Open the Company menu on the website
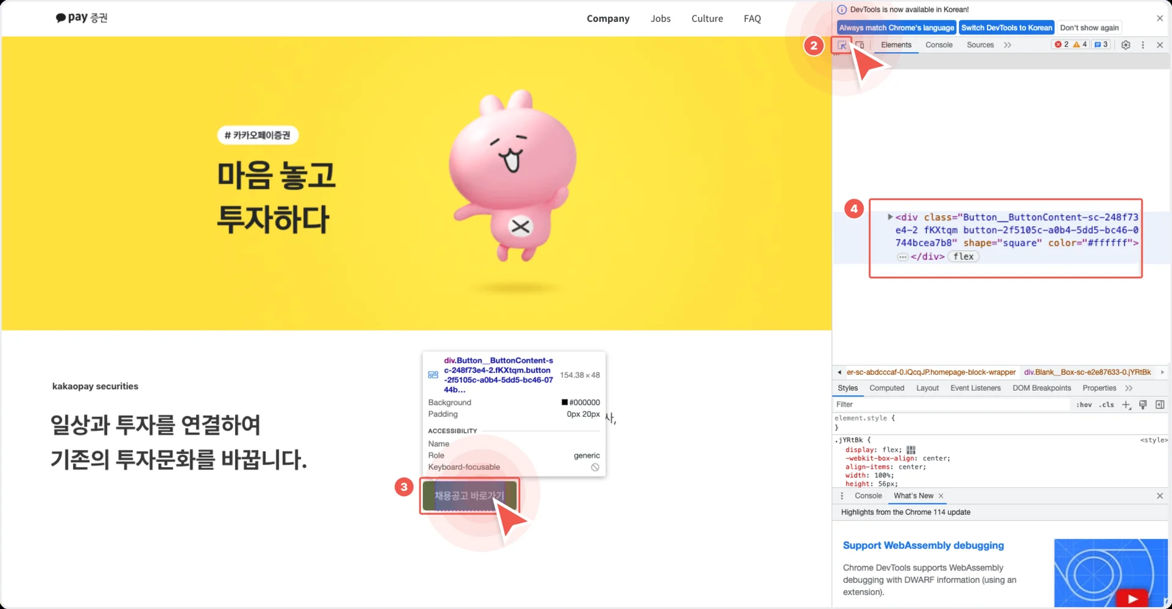The height and width of the screenshot is (609, 1172). [x=608, y=18]
